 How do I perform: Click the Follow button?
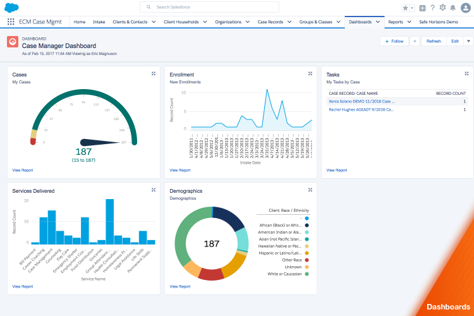point(394,41)
